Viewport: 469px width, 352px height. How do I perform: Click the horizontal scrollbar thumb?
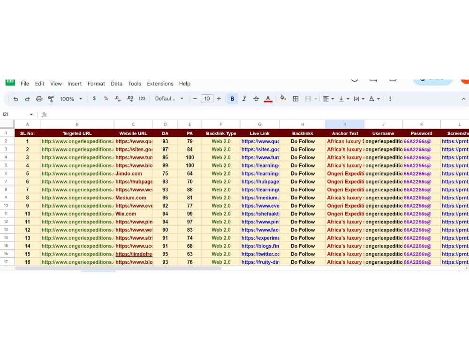tap(119, 268)
